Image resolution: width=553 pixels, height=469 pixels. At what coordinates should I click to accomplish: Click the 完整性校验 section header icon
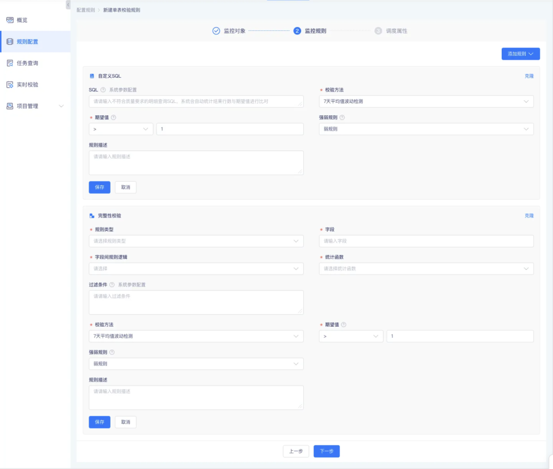tap(92, 216)
